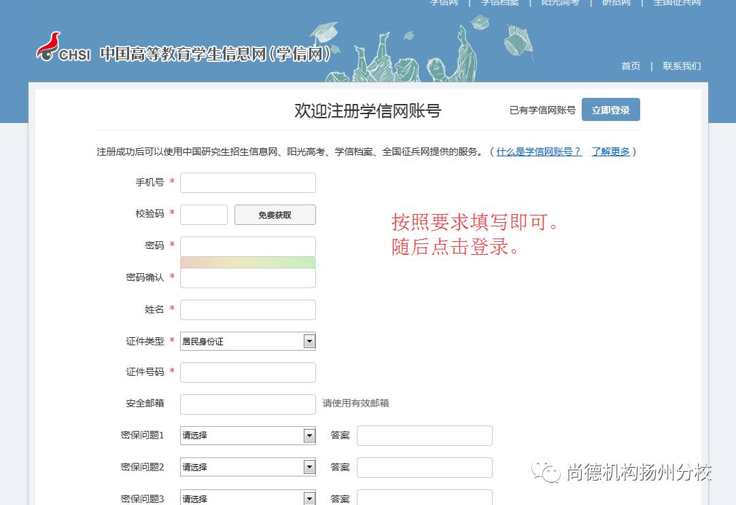Open the 密保问题2 dropdown
The image size is (736, 505).
pos(248,467)
